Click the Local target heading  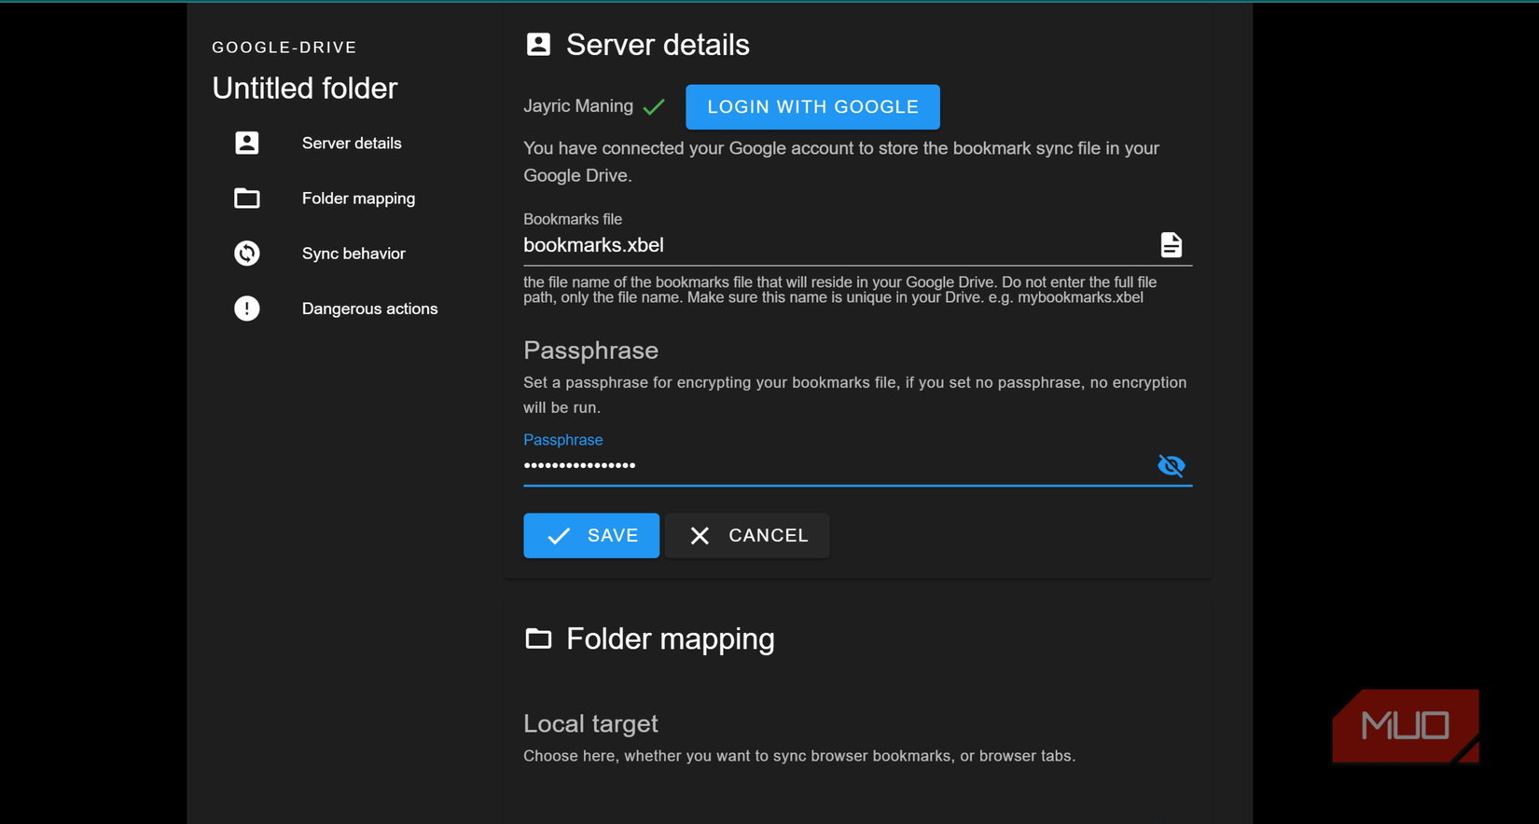(590, 723)
